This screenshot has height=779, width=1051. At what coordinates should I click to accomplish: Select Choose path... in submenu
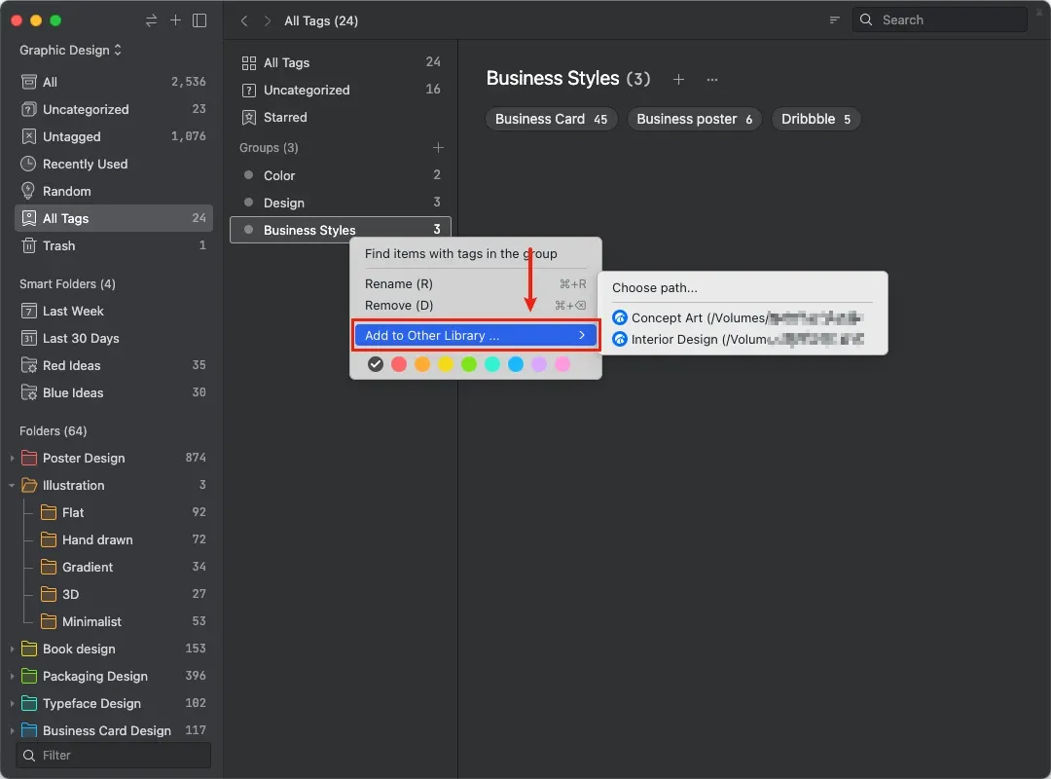(x=742, y=288)
